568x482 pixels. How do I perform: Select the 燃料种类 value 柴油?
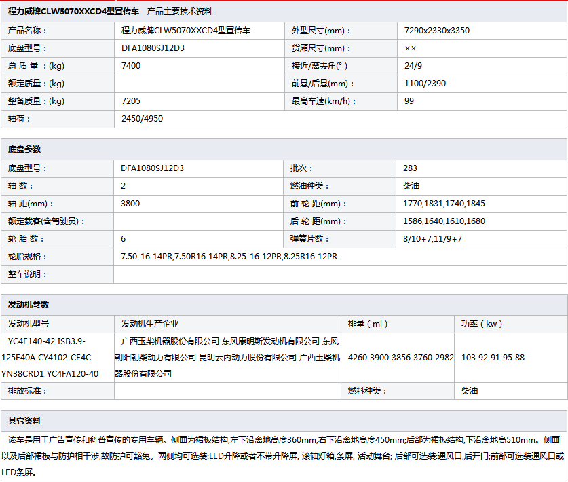pos(470,390)
